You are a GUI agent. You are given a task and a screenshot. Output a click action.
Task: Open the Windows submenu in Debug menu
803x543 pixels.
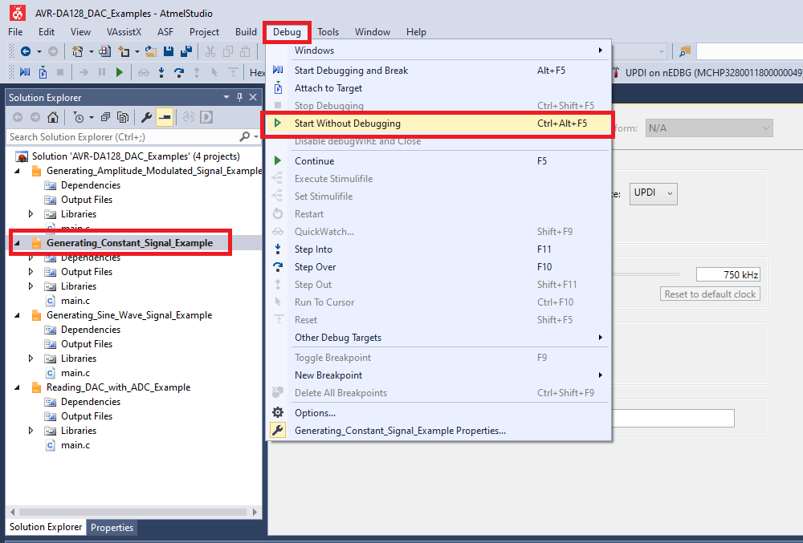438,50
